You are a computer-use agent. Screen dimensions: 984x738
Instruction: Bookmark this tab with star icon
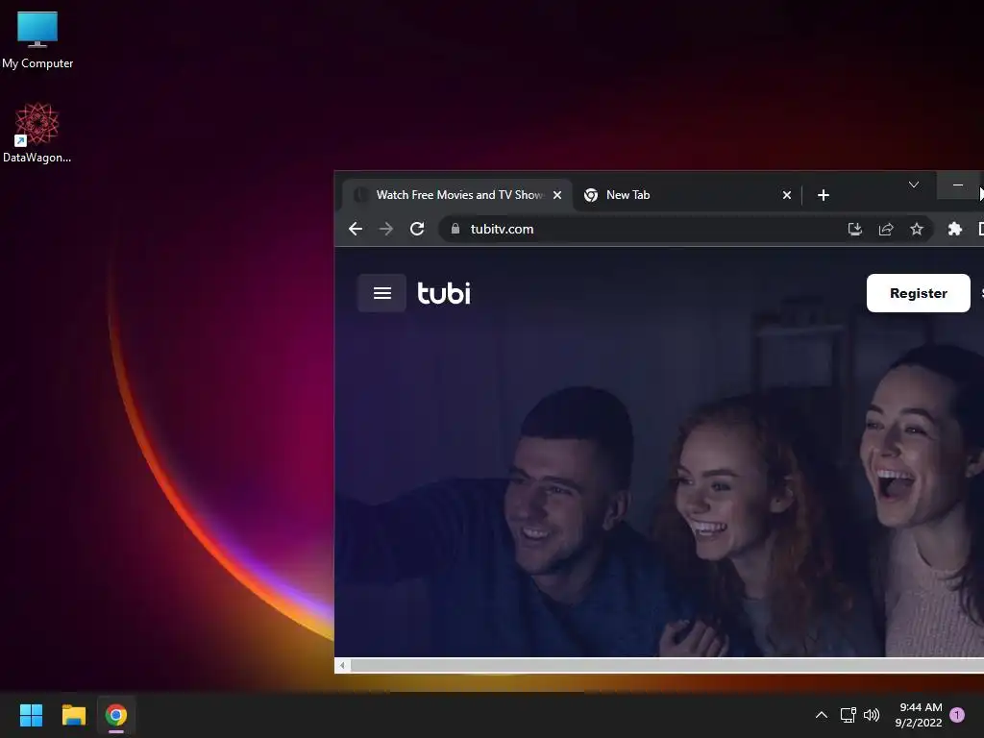point(917,229)
